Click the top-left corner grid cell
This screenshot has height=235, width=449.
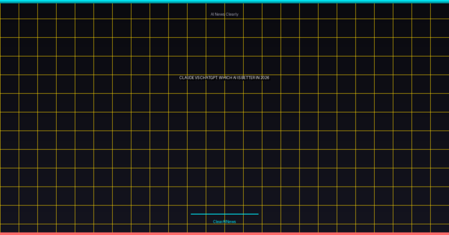[9, 11]
